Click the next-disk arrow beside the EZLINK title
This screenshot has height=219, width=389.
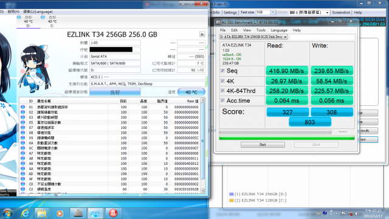[202, 34]
